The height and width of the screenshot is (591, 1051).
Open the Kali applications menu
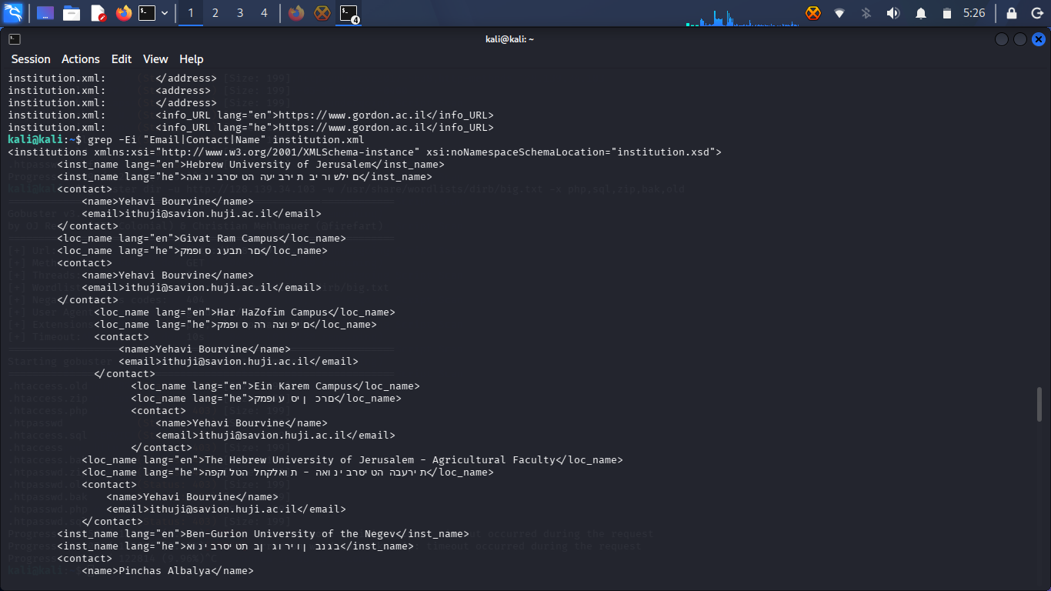click(x=13, y=13)
